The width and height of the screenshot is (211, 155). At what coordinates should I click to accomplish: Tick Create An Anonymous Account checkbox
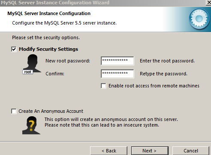14,111
